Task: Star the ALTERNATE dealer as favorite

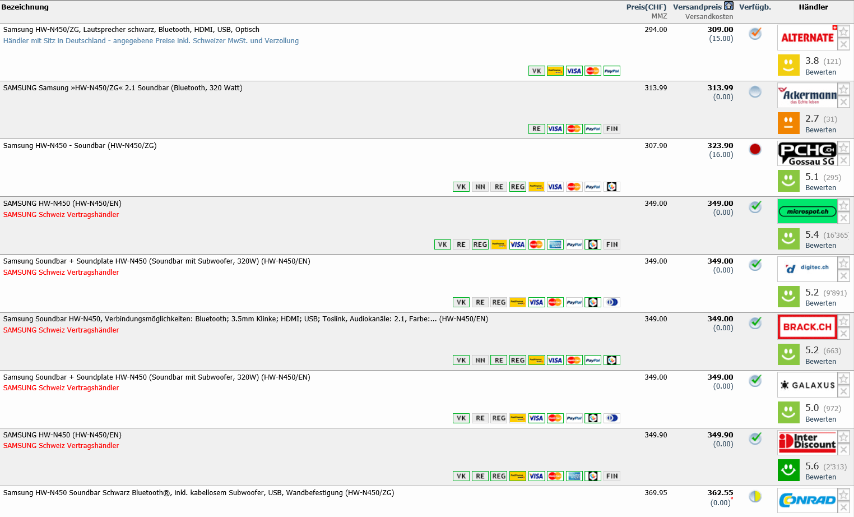Action: 843,31
